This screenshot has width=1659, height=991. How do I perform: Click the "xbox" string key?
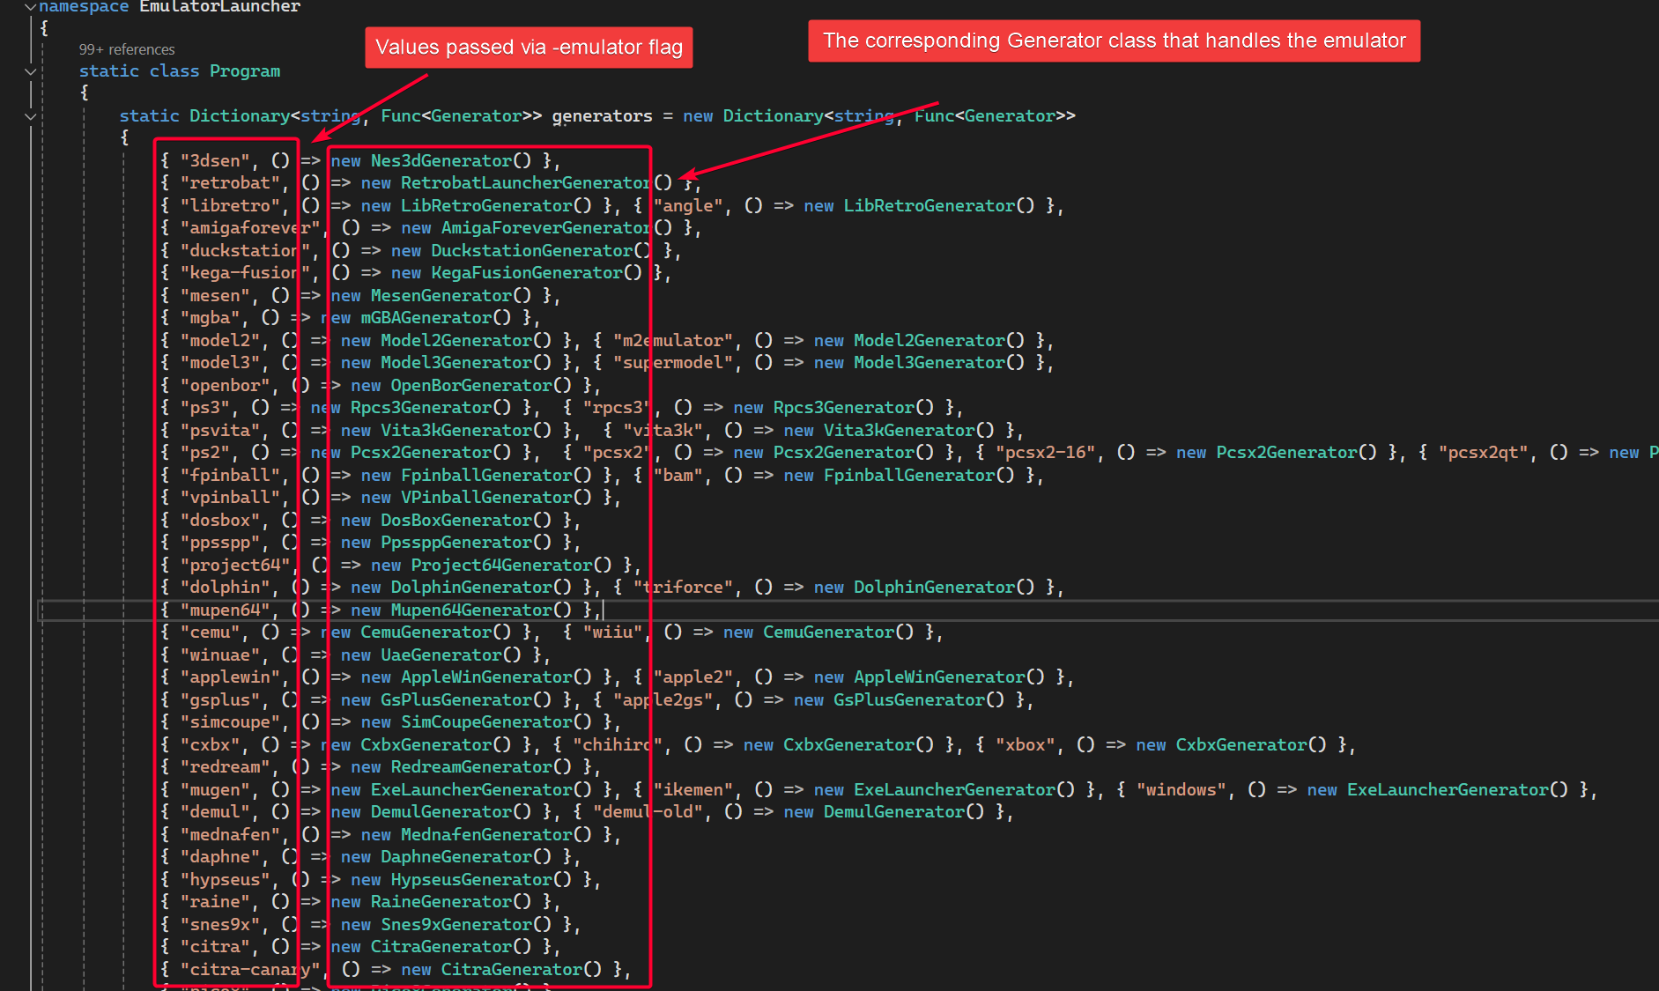pos(1026,745)
